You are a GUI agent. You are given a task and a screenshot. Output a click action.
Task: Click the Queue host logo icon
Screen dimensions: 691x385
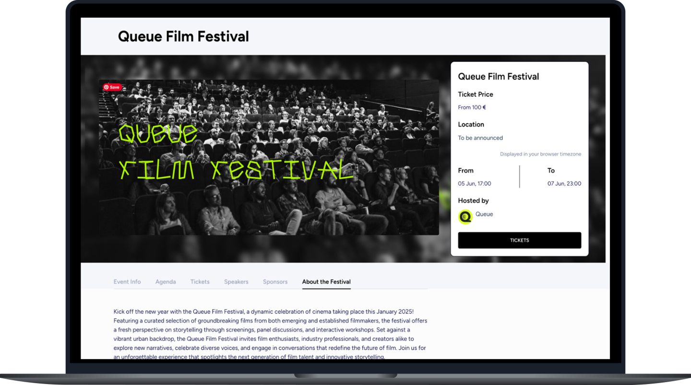(x=465, y=217)
